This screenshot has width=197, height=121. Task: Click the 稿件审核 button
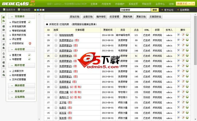101,17
